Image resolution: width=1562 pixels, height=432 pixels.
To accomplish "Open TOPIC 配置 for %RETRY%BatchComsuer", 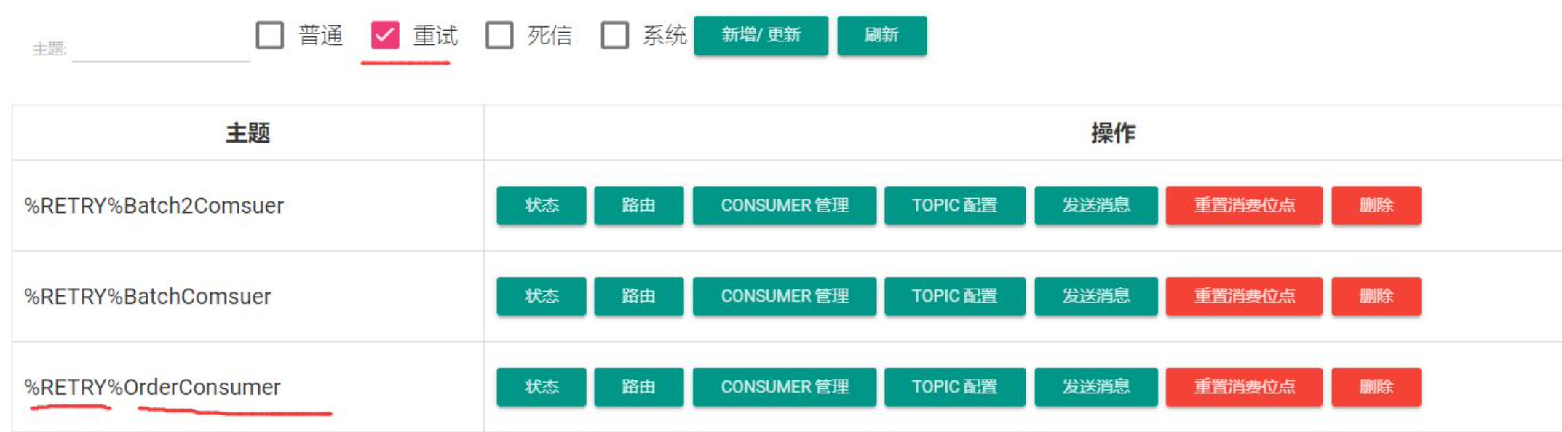I will (954, 297).
